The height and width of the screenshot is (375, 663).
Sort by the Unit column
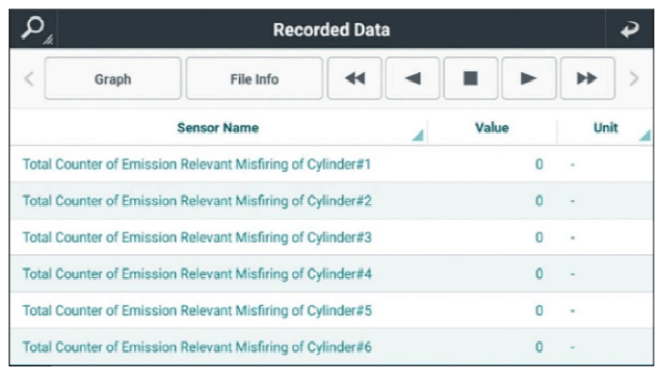point(606,128)
